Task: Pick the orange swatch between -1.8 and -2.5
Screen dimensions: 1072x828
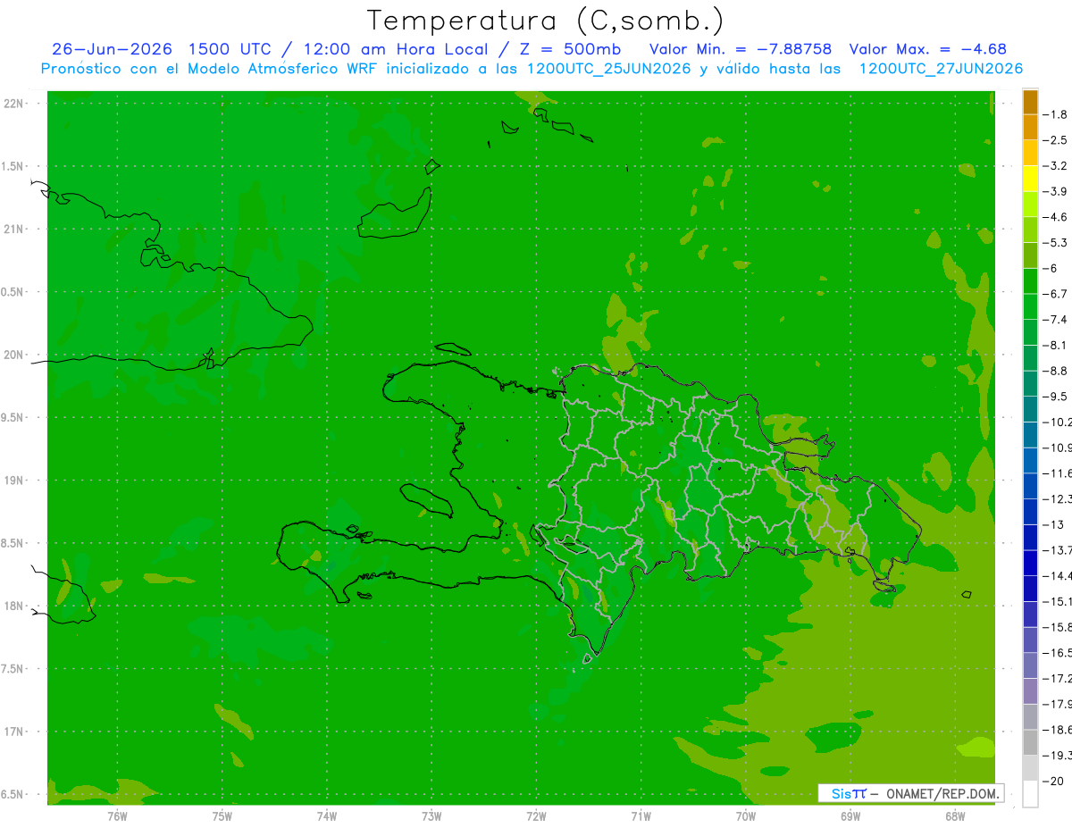Action: click(1030, 127)
